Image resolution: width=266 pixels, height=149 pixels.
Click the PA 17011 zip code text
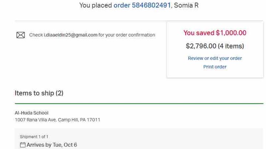pos(90,120)
